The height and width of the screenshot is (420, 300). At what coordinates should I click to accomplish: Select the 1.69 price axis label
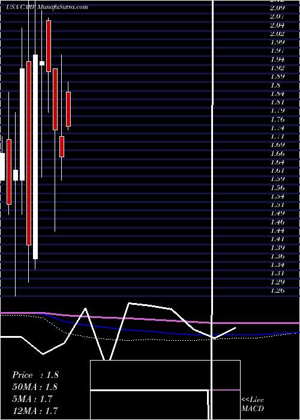click(277, 145)
